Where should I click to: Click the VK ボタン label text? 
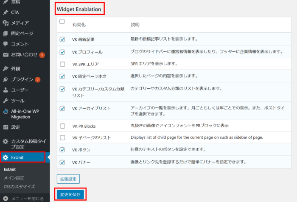(x=81, y=150)
